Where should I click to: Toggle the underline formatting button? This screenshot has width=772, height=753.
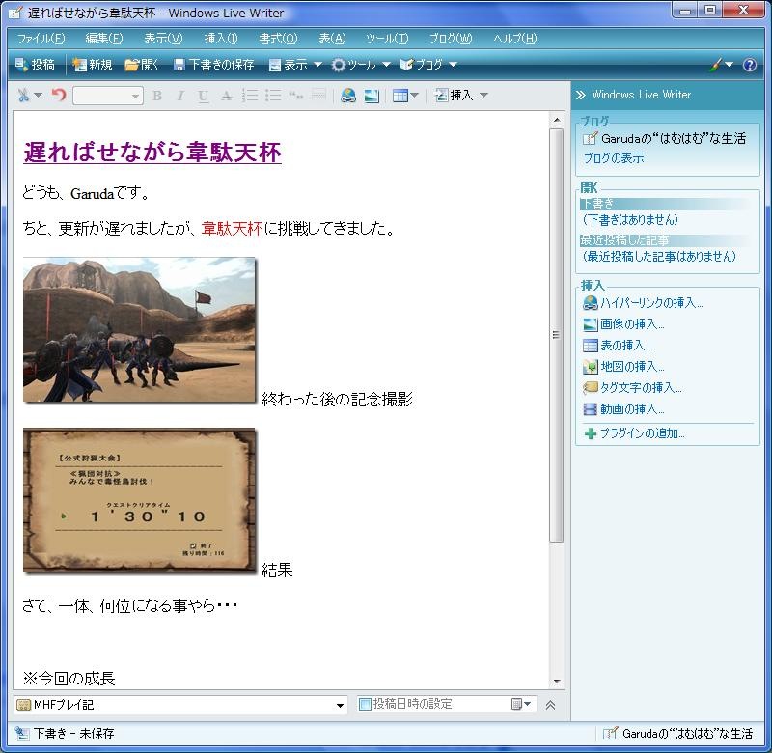[x=203, y=95]
